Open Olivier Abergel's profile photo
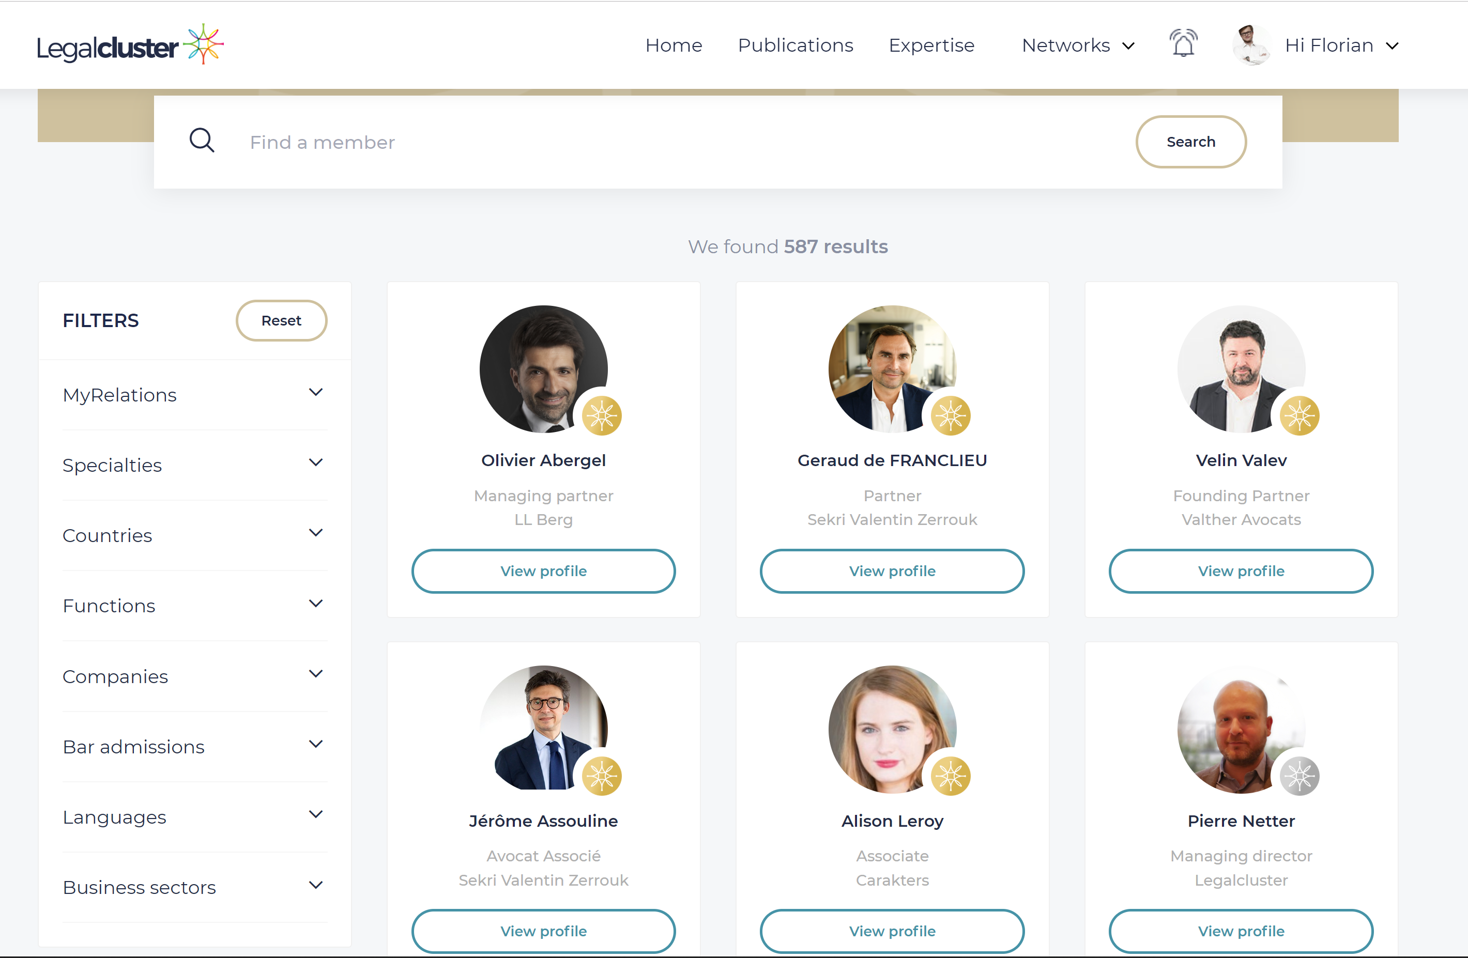 [x=543, y=369]
